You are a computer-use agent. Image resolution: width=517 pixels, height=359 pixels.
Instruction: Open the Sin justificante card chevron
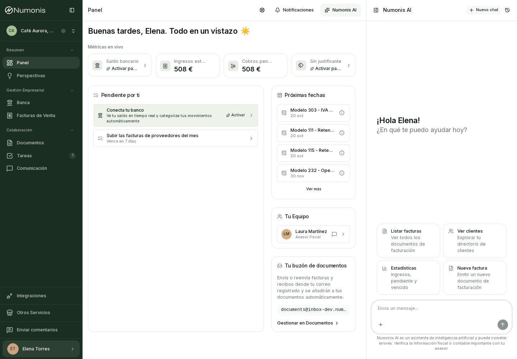pos(349,65)
